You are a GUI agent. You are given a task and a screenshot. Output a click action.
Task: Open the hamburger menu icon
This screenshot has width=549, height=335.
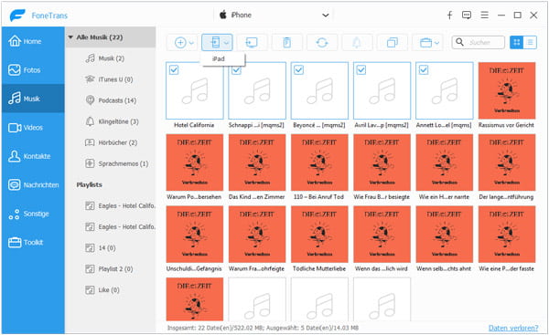[484, 15]
